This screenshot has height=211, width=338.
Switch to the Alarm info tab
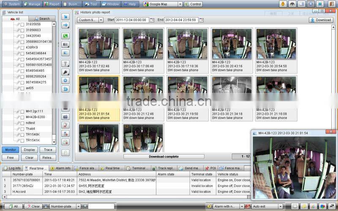tap(60, 168)
